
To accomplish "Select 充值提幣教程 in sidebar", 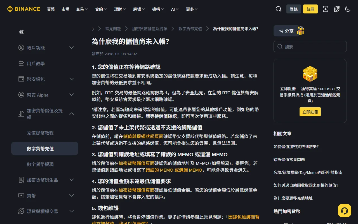I will point(40,133).
